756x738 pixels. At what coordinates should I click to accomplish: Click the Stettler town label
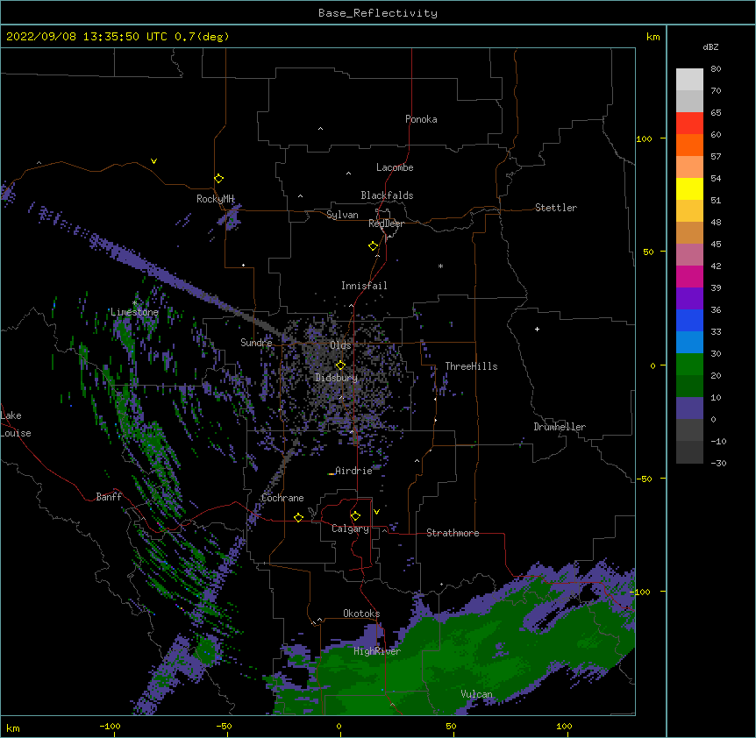click(556, 208)
